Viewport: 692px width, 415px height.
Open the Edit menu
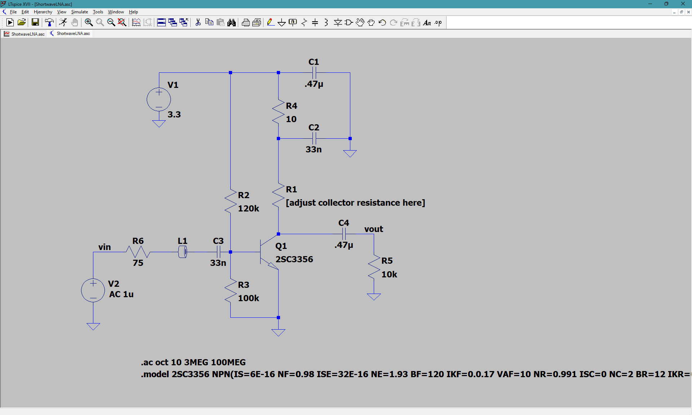[x=25, y=12]
